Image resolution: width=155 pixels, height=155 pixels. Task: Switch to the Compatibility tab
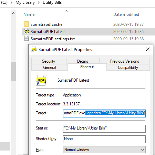pyautogui.click(x=128, y=68)
